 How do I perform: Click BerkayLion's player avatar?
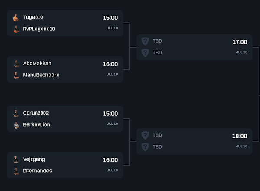coord(16,125)
